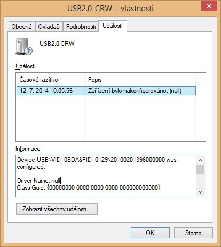This screenshot has height=247, width=221.
Task: Click the Informace scrollbar thumb
Action: (201, 169)
